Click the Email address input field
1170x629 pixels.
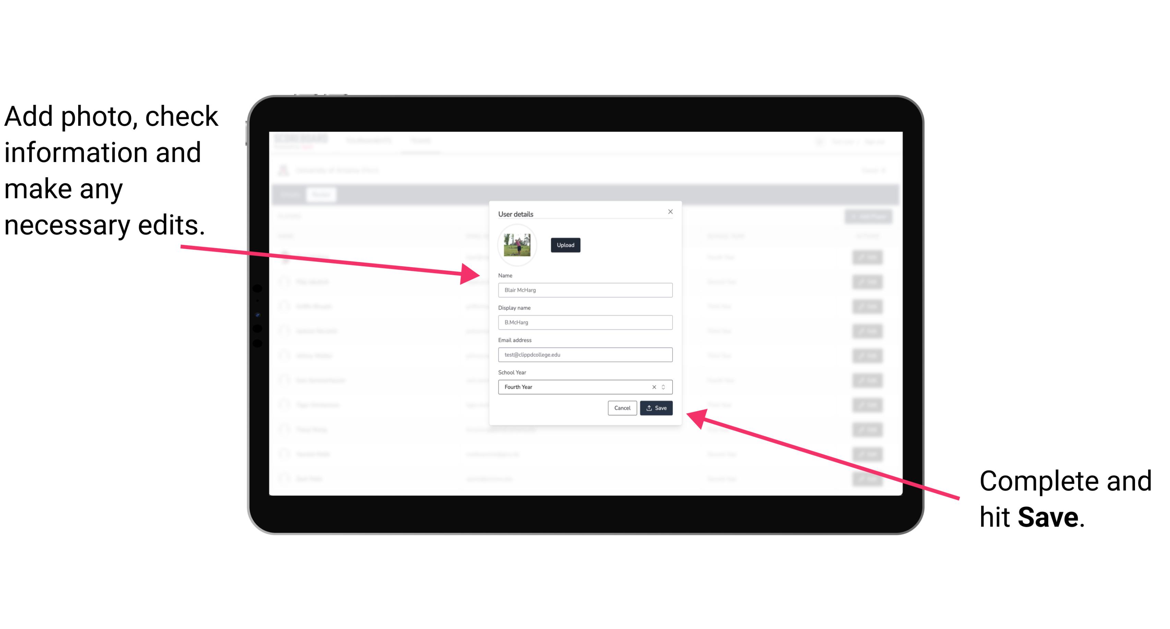pyautogui.click(x=585, y=354)
